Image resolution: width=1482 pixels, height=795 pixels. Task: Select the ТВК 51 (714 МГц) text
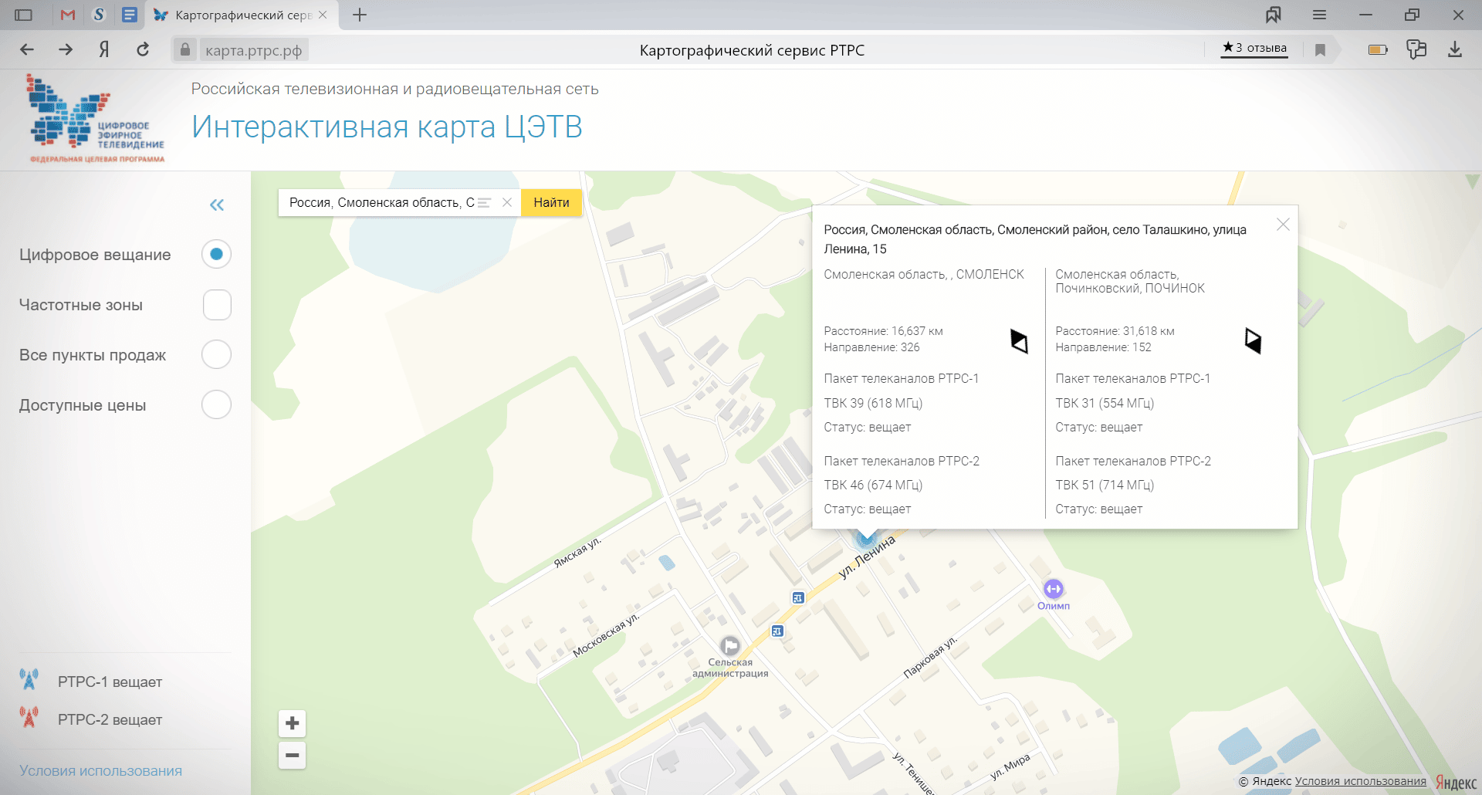coord(1105,485)
